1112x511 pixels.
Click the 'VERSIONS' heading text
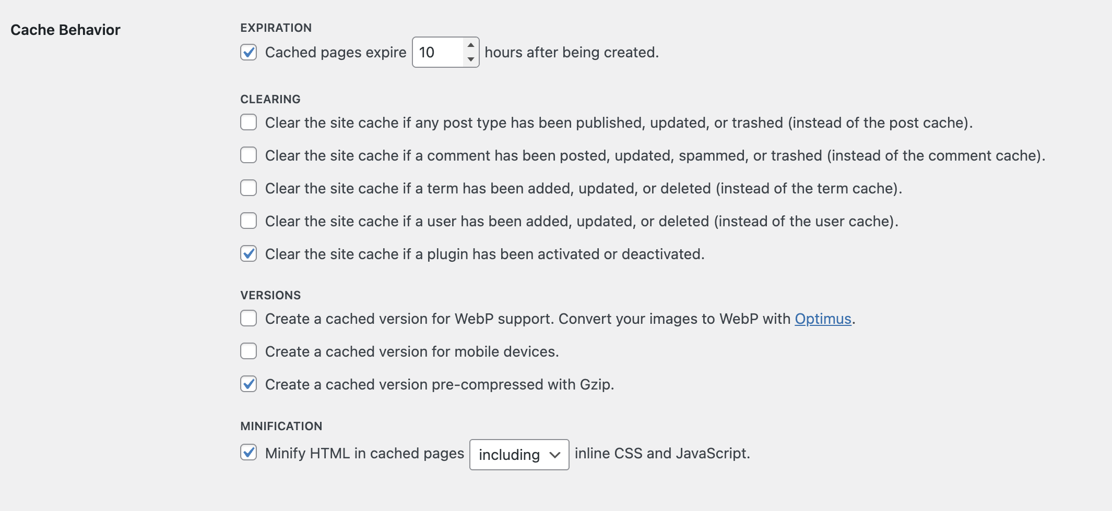pyautogui.click(x=270, y=295)
